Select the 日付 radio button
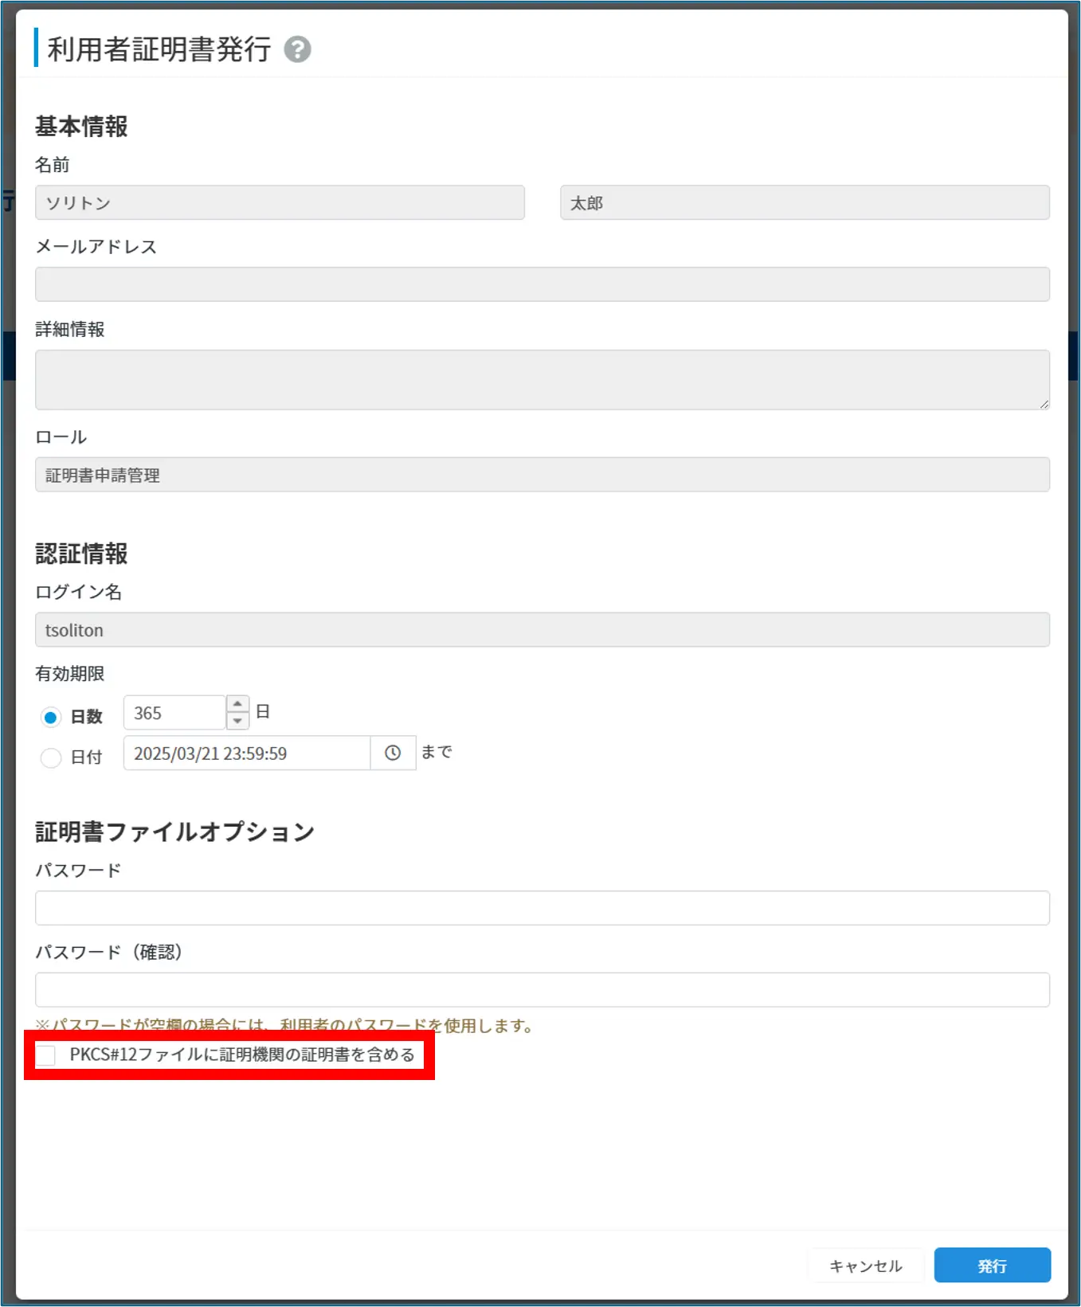 pyautogui.click(x=51, y=757)
